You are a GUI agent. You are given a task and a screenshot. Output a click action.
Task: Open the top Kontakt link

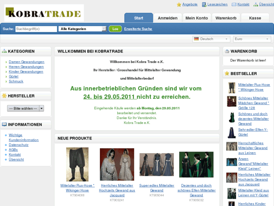click(243, 4)
